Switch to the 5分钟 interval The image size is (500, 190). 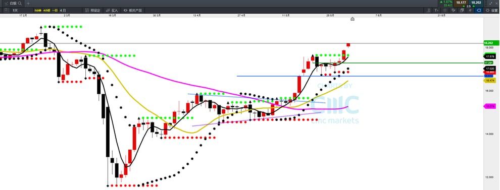pyautogui.click(x=37, y=10)
